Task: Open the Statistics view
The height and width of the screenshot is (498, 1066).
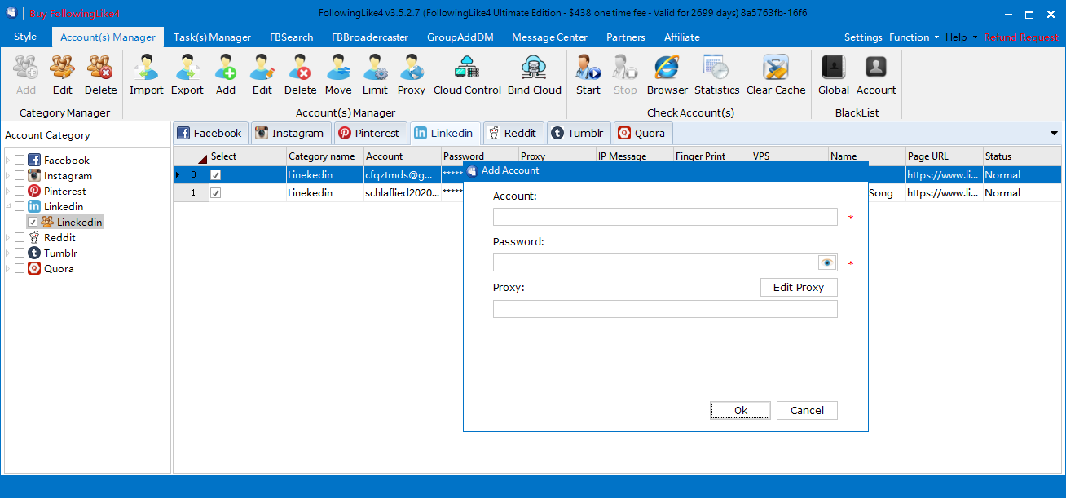Action: pos(717,75)
